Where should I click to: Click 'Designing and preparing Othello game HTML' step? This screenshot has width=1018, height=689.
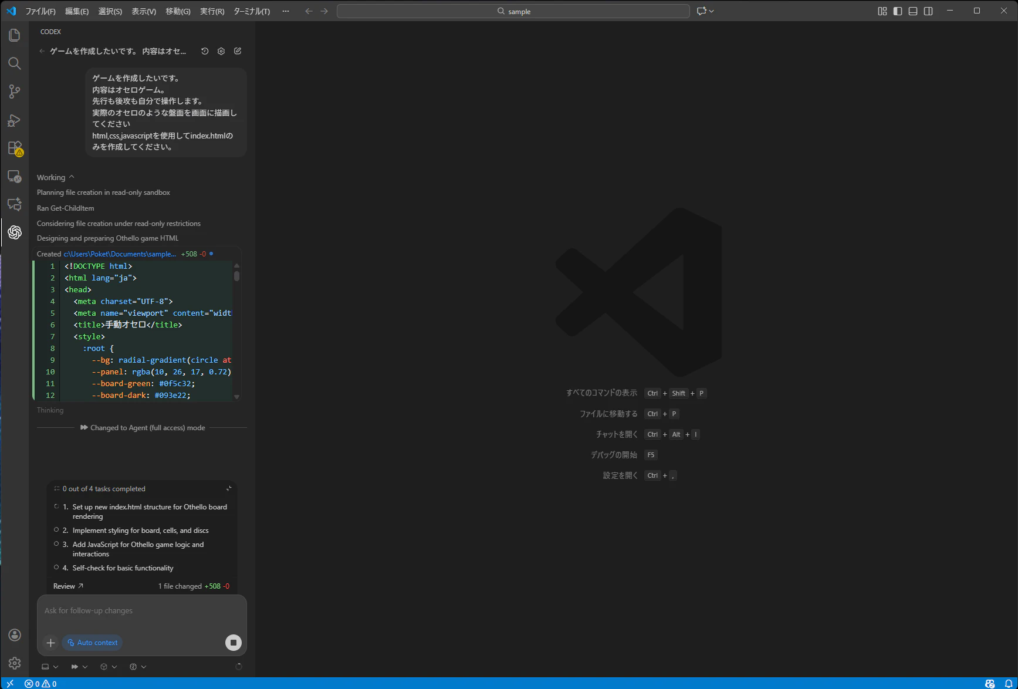tap(107, 238)
